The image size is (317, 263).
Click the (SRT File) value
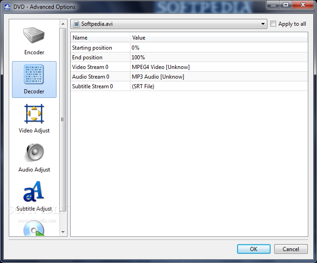coord(143,86)
